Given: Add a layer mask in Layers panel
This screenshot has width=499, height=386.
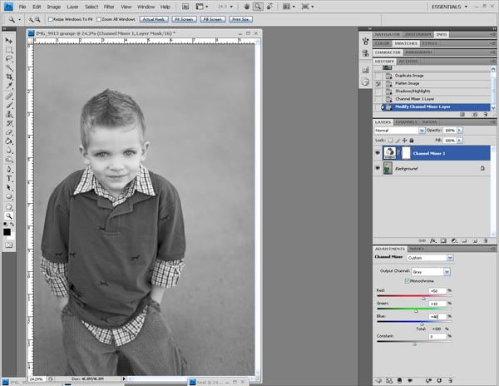Looking at the screenshot, I should pyautogui.click(x=443, y=241).
